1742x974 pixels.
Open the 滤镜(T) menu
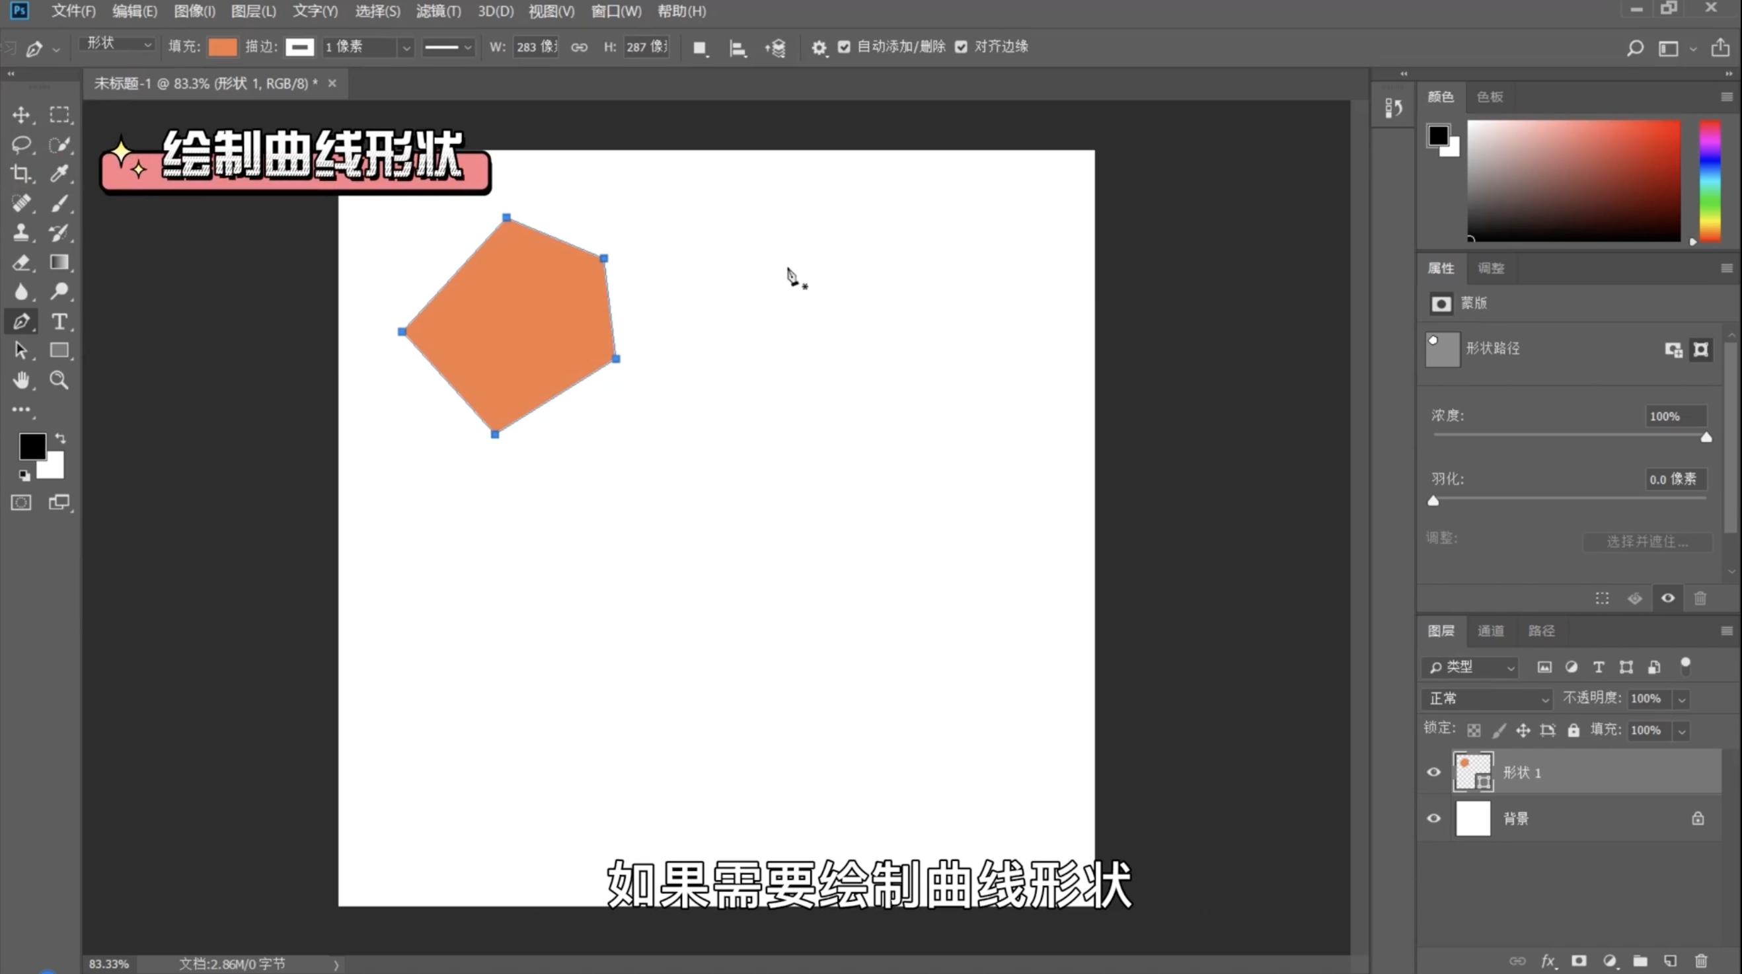[438, 11]
